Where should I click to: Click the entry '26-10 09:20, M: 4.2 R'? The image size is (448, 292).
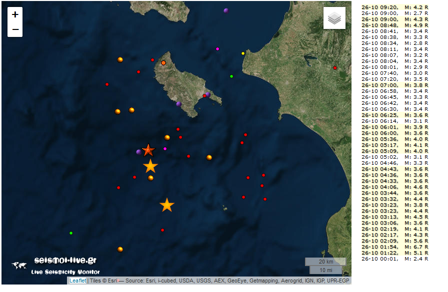coord(394,7)
